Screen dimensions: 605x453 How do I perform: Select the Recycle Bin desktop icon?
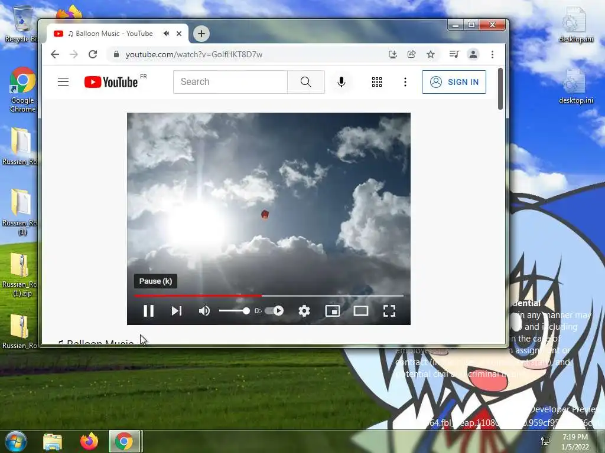(x=21, y=24)
